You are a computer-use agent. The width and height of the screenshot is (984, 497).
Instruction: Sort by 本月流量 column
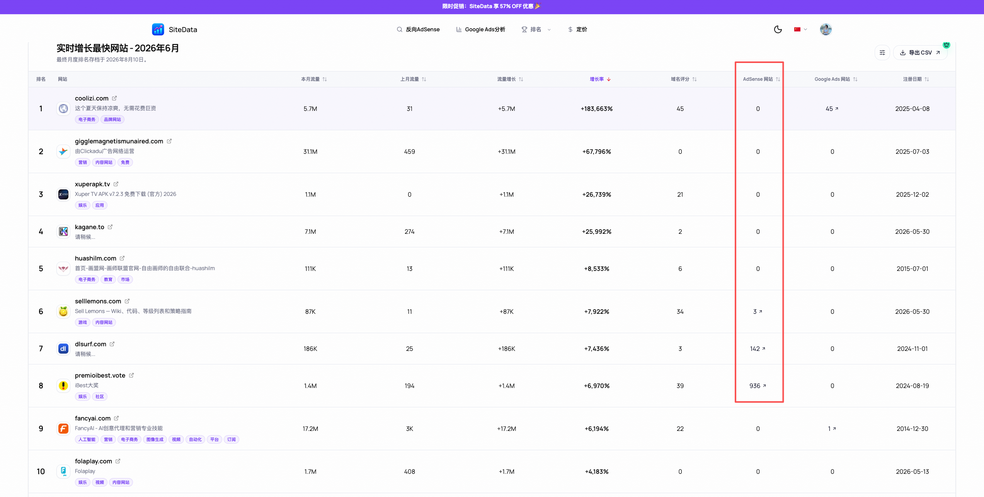[x=314, y=79]
